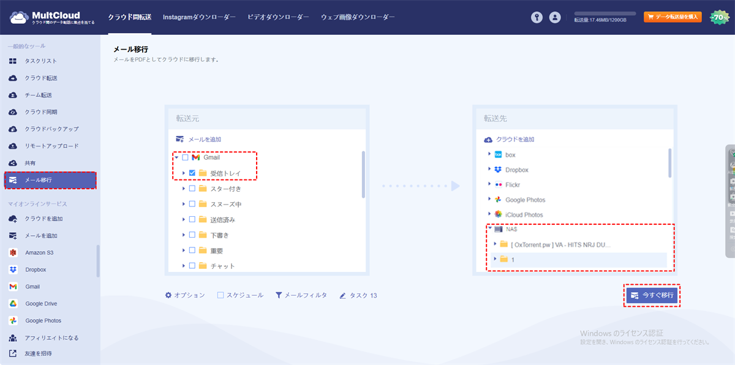
Task: Enable the スケジュール checkbox
Action: pos(221,295)
